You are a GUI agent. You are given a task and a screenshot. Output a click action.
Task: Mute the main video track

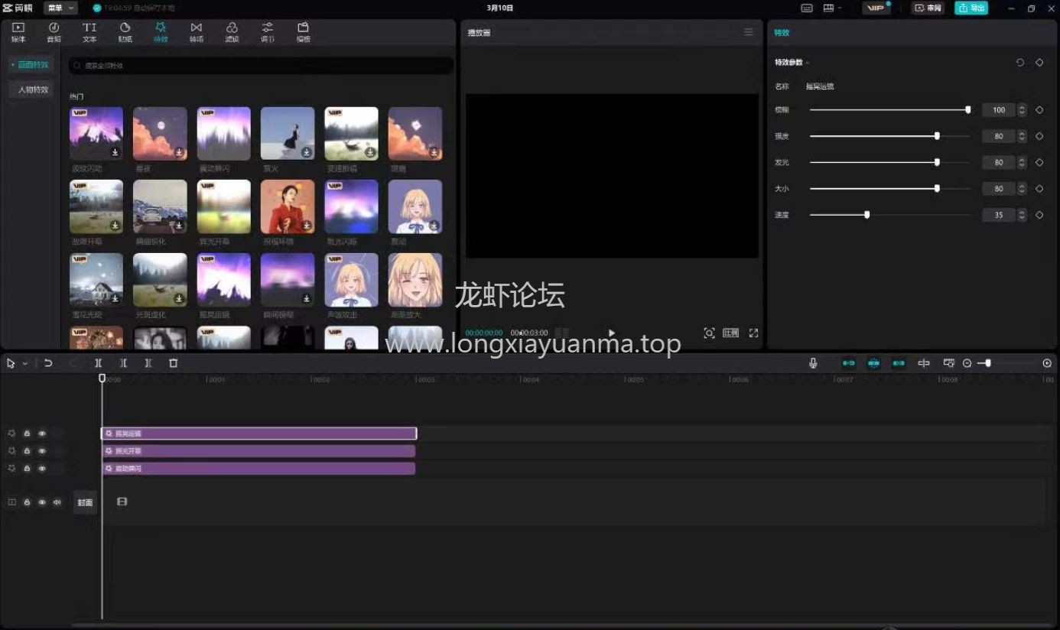click(57, 502)
